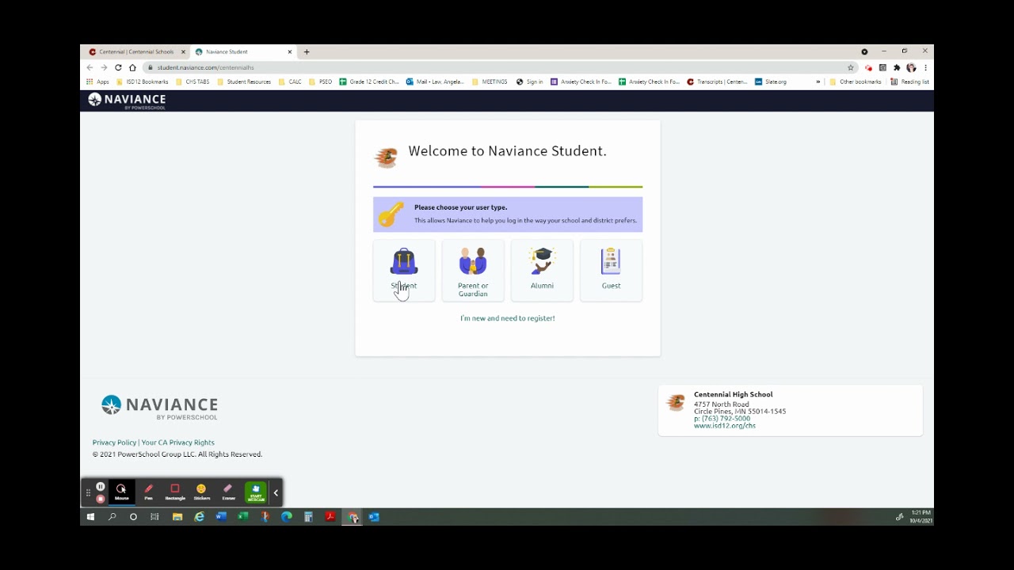Reload the page in Chrome
Screen dimensions: 1014x570
tap(118, 67)
